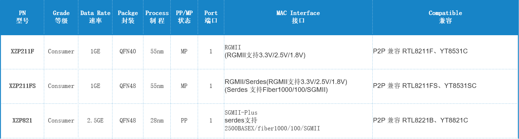
Task: Select the PP/MP 状态 header
Action: (x=184, y=17)
